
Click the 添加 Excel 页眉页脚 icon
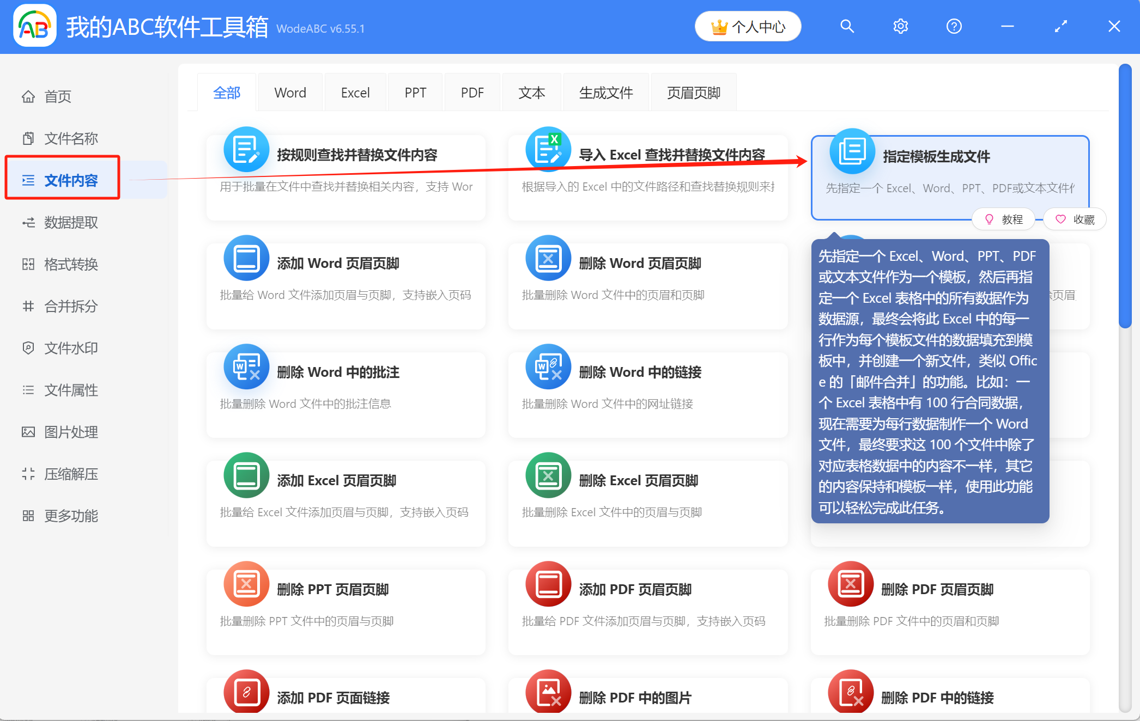(x=246, y=475)
